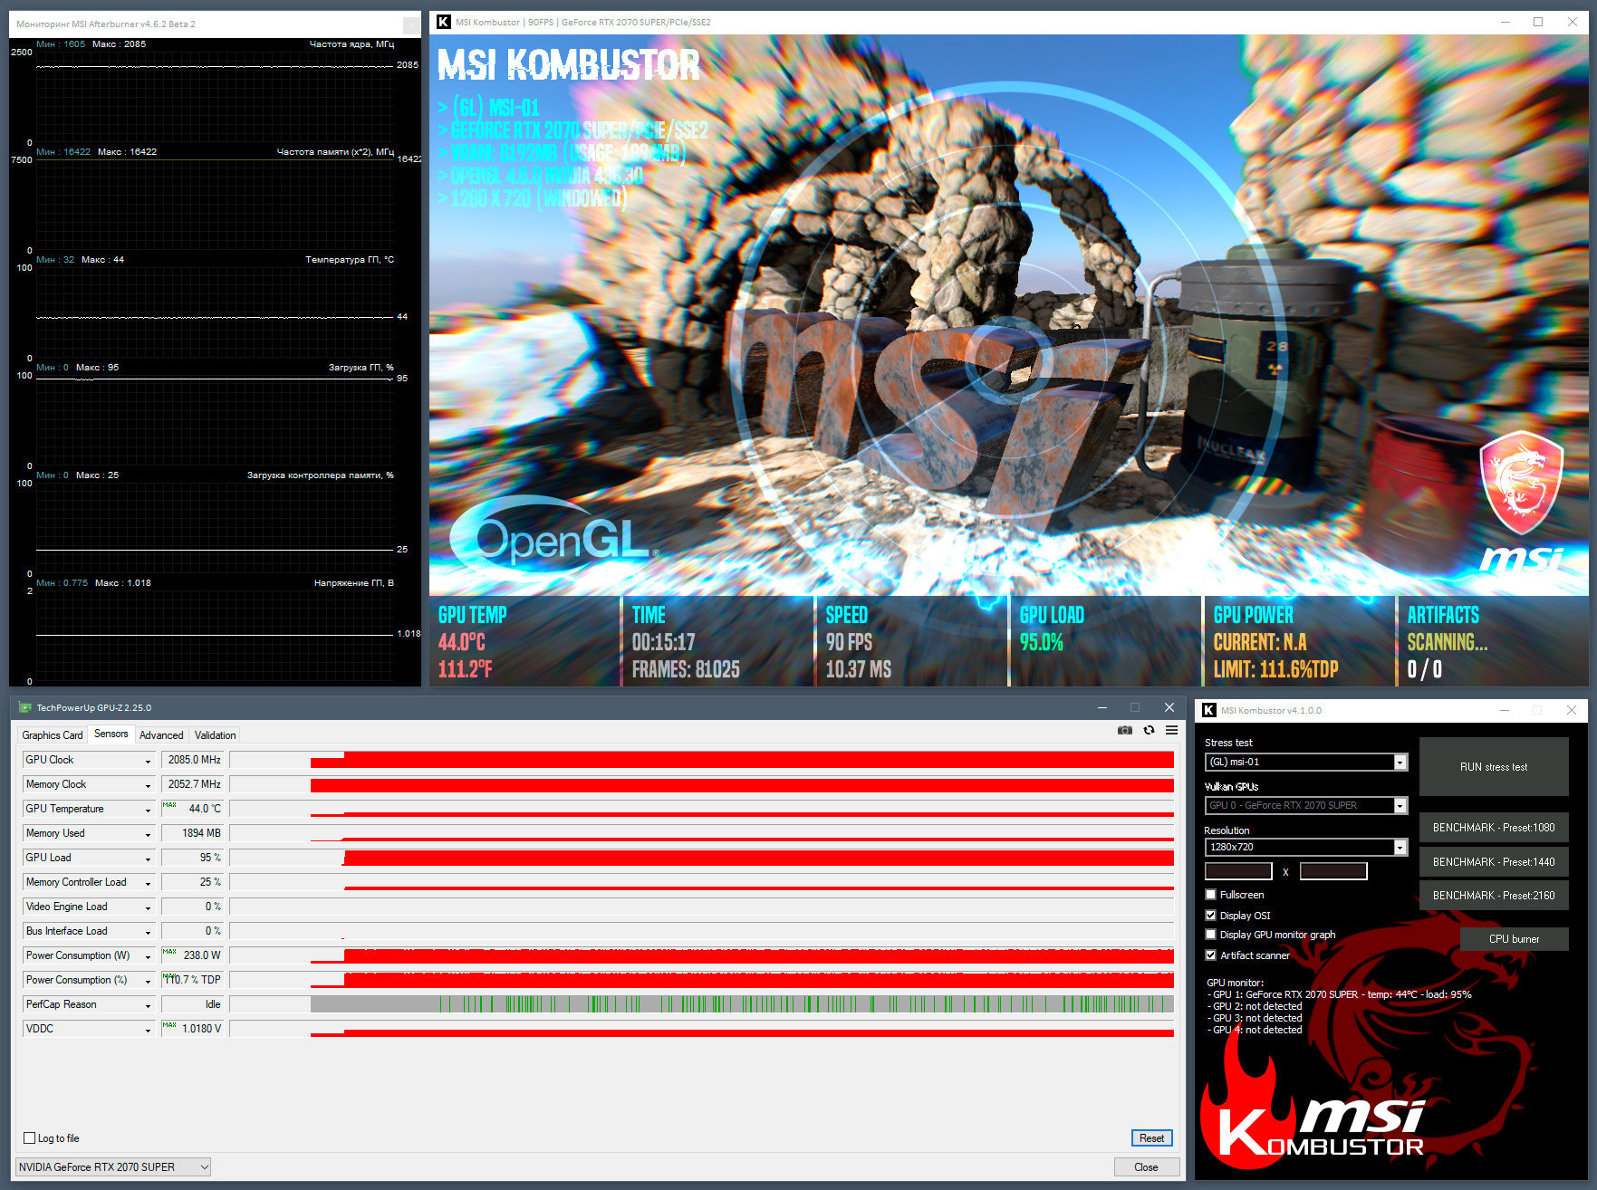Expand the Memory Used sensor dropdown
1597x1190 pixels.
148,834
